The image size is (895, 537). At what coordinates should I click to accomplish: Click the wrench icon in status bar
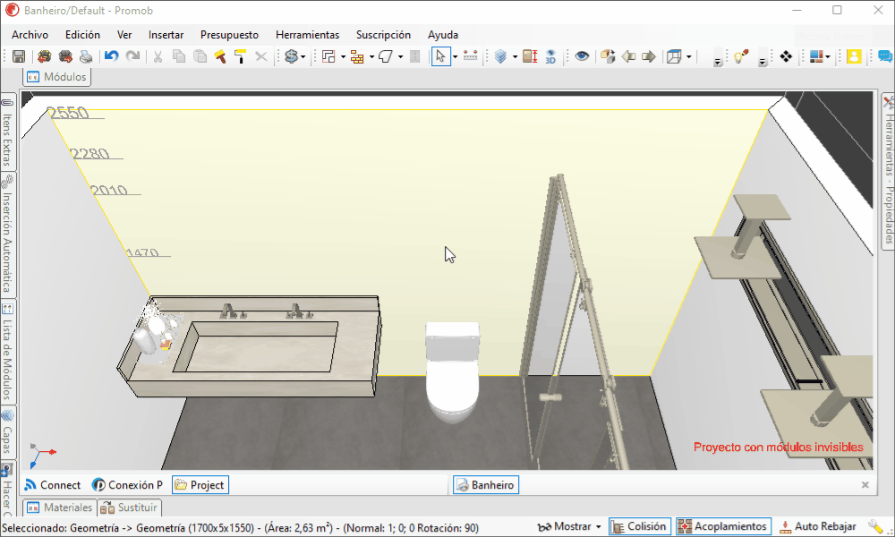pos(875,526)
